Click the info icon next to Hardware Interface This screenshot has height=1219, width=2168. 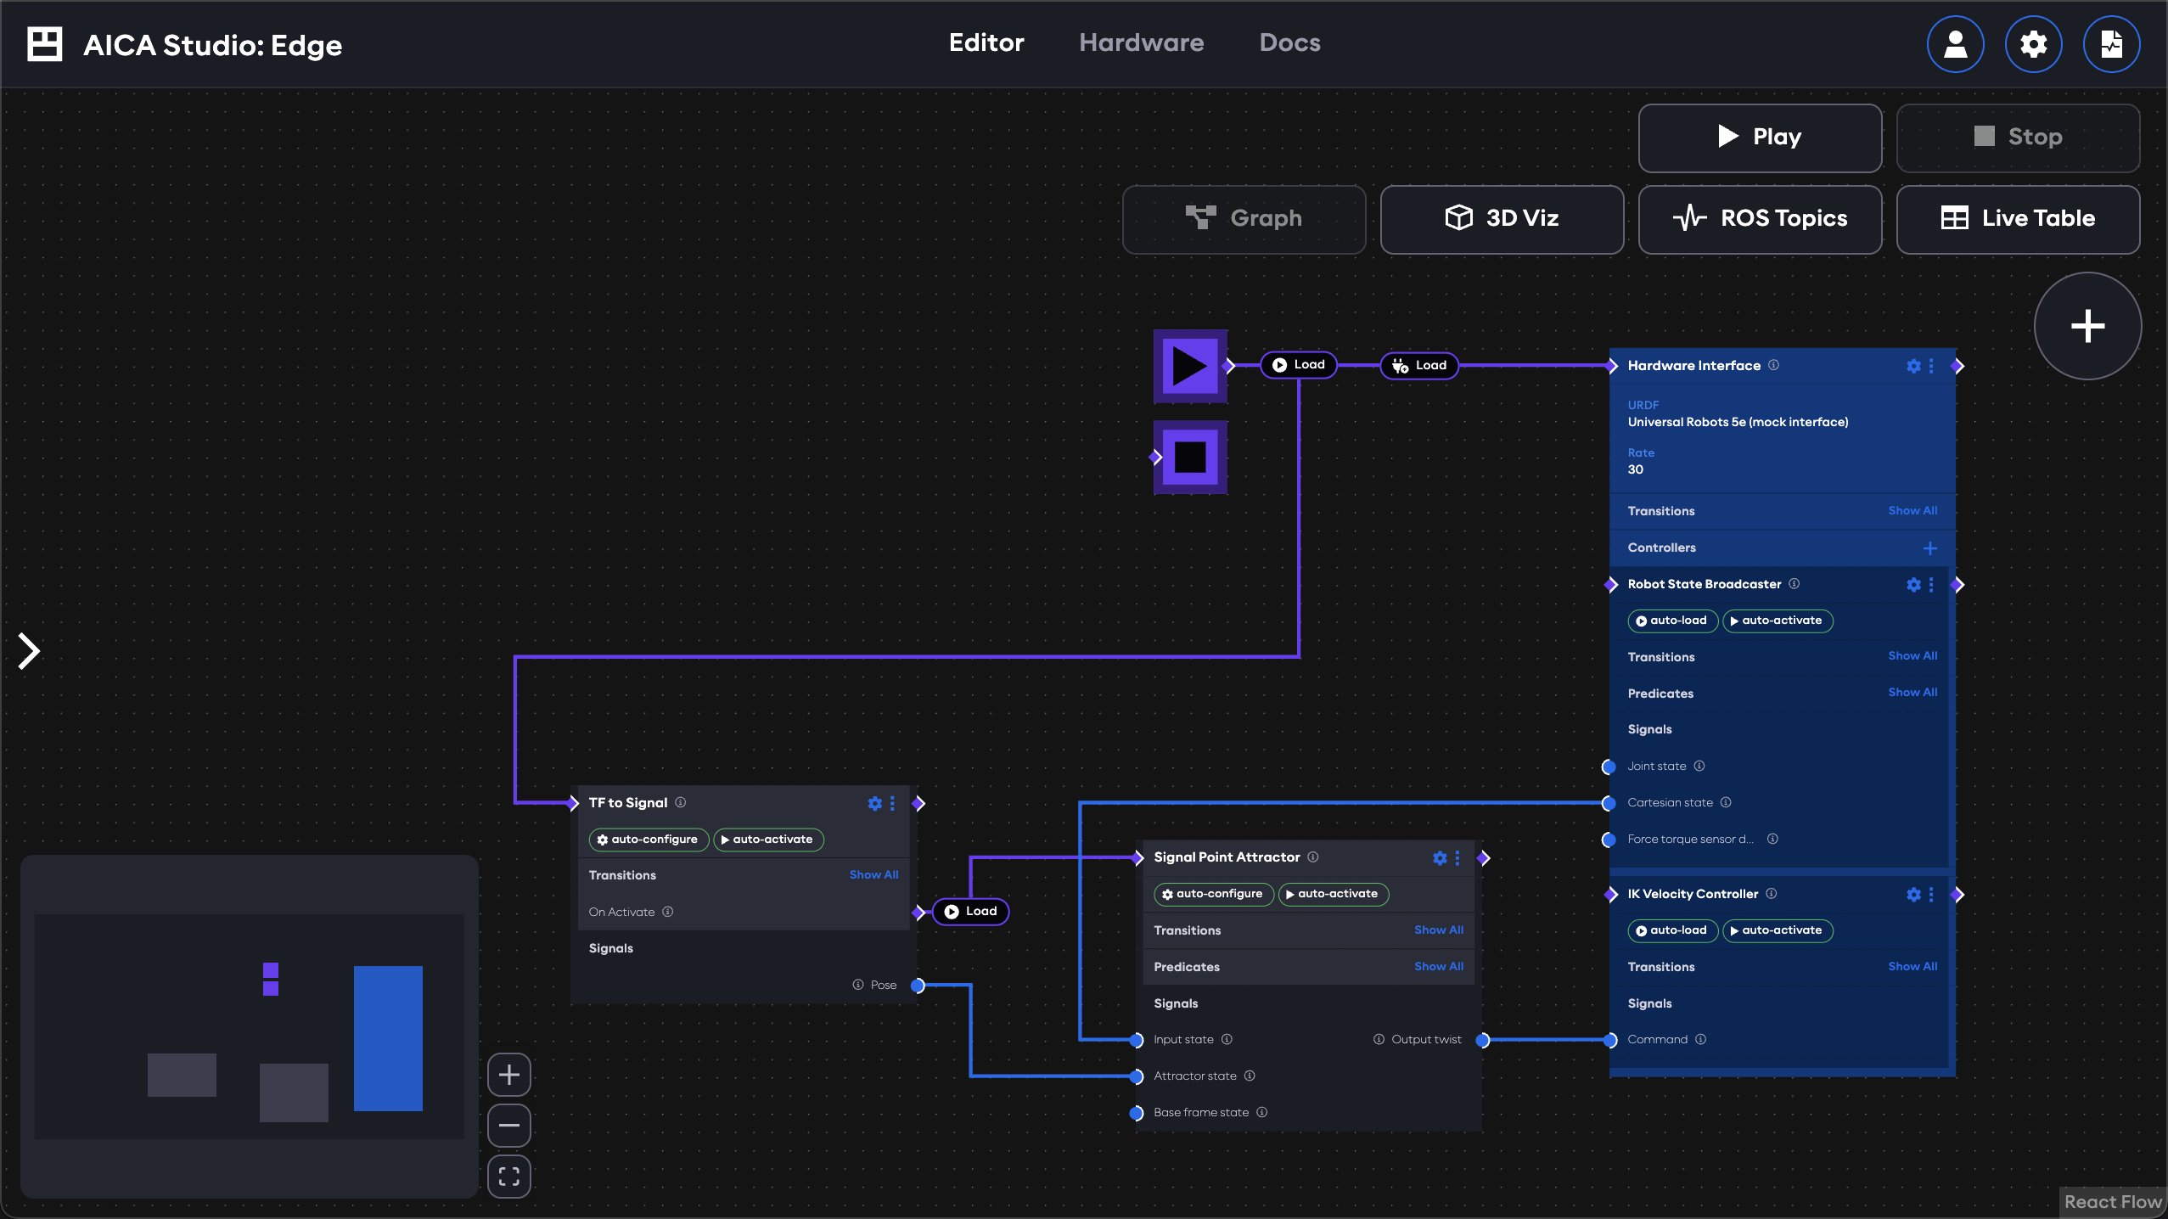[x=1773, y=365]
